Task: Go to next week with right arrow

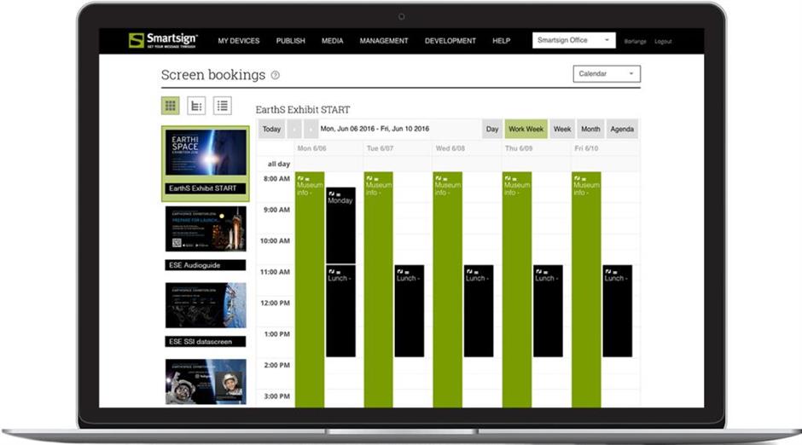Action: coord(311,130)
